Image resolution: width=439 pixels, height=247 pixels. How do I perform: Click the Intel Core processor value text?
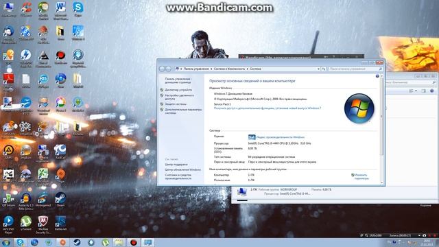(279, 143)
